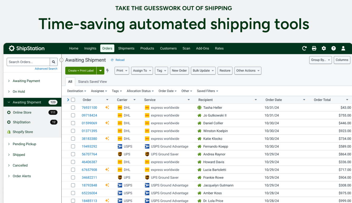Open the Destination filter dropdown
This screenshot has height=203, width=352.
point(77,91)
